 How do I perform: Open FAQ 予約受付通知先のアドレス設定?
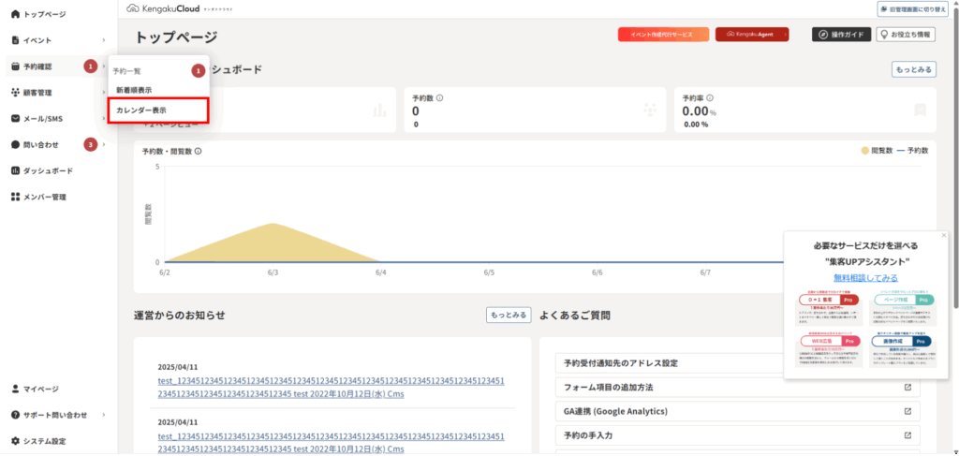[x=738, y=363]
